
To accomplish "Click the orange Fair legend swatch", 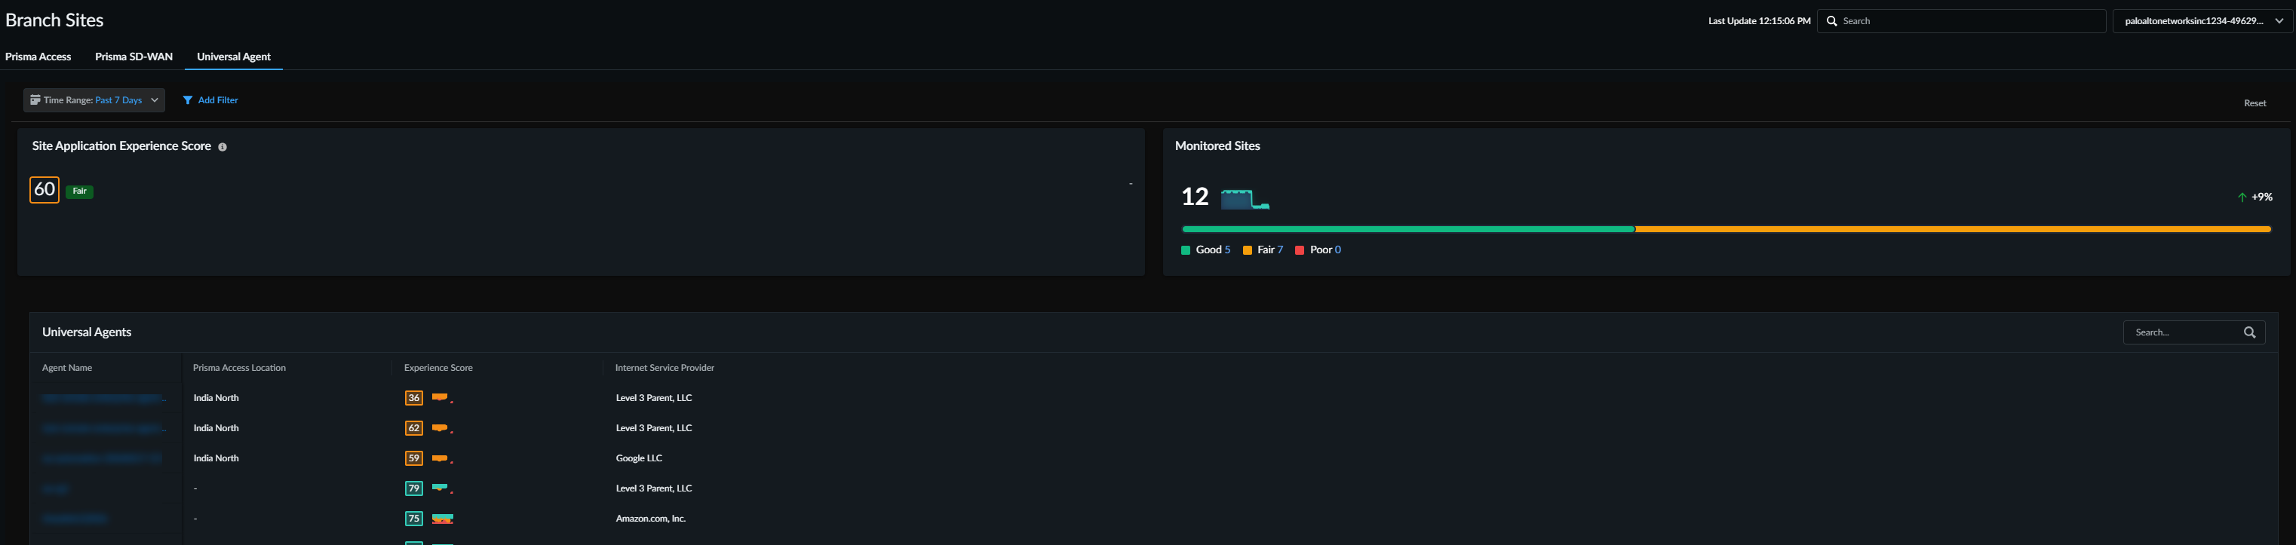I will tap(1248, 250).
